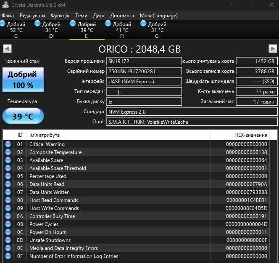Open the Диск menu
The height and width of the screenshot is (263, 279).
coord(99,16)
